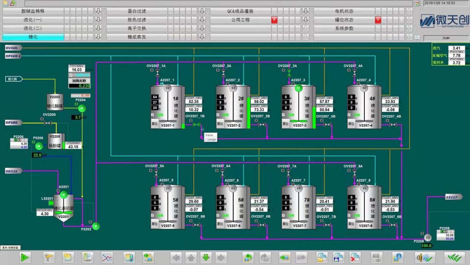Toggle the enable checkbox on tank 5#

(x=153, y=215)
